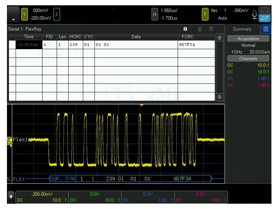The width and height of the screenshot is (278, 209).
Task: Click channel 1 ground level marker
Action: tap(9, 142)
